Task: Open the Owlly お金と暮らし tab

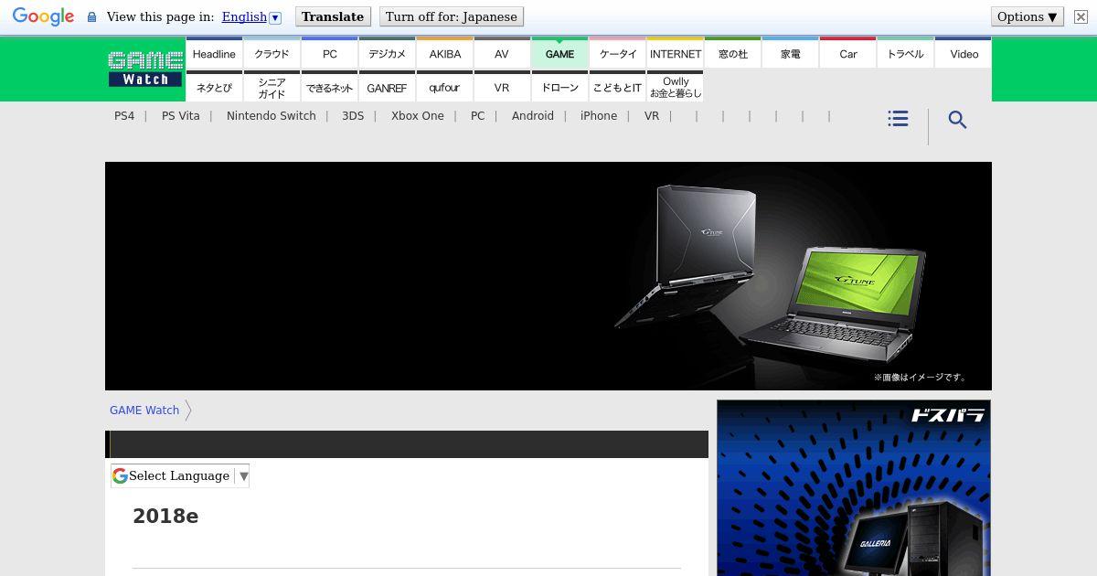Action: 675,87
